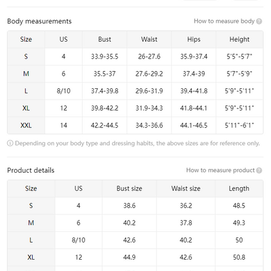Screen dimensions: 271x271
Task: Click the info icon before the Depending on your body type note
Action: 10,143
